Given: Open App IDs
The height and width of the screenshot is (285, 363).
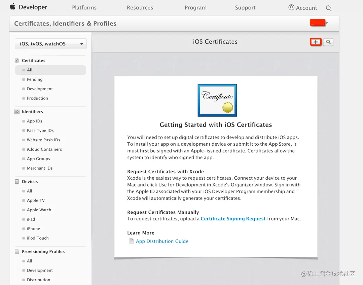Looking at the screenshot, I should click(35, 121).
